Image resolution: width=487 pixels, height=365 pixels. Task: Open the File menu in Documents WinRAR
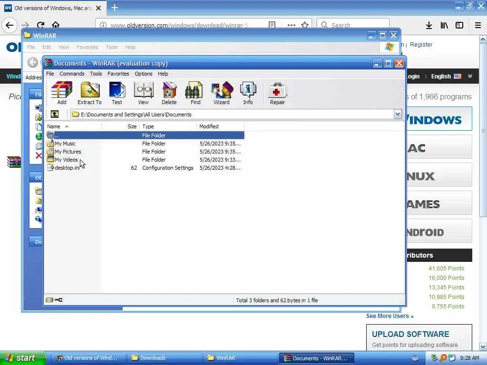click(x=50, y=74)
